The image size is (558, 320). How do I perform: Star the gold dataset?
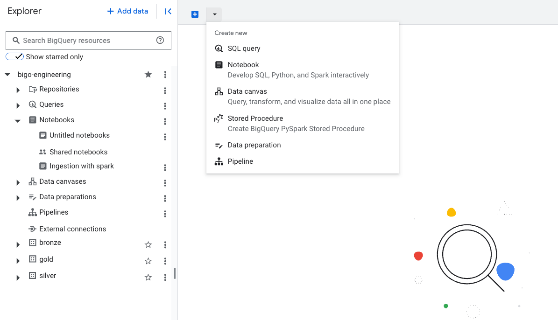click(148, 261)
